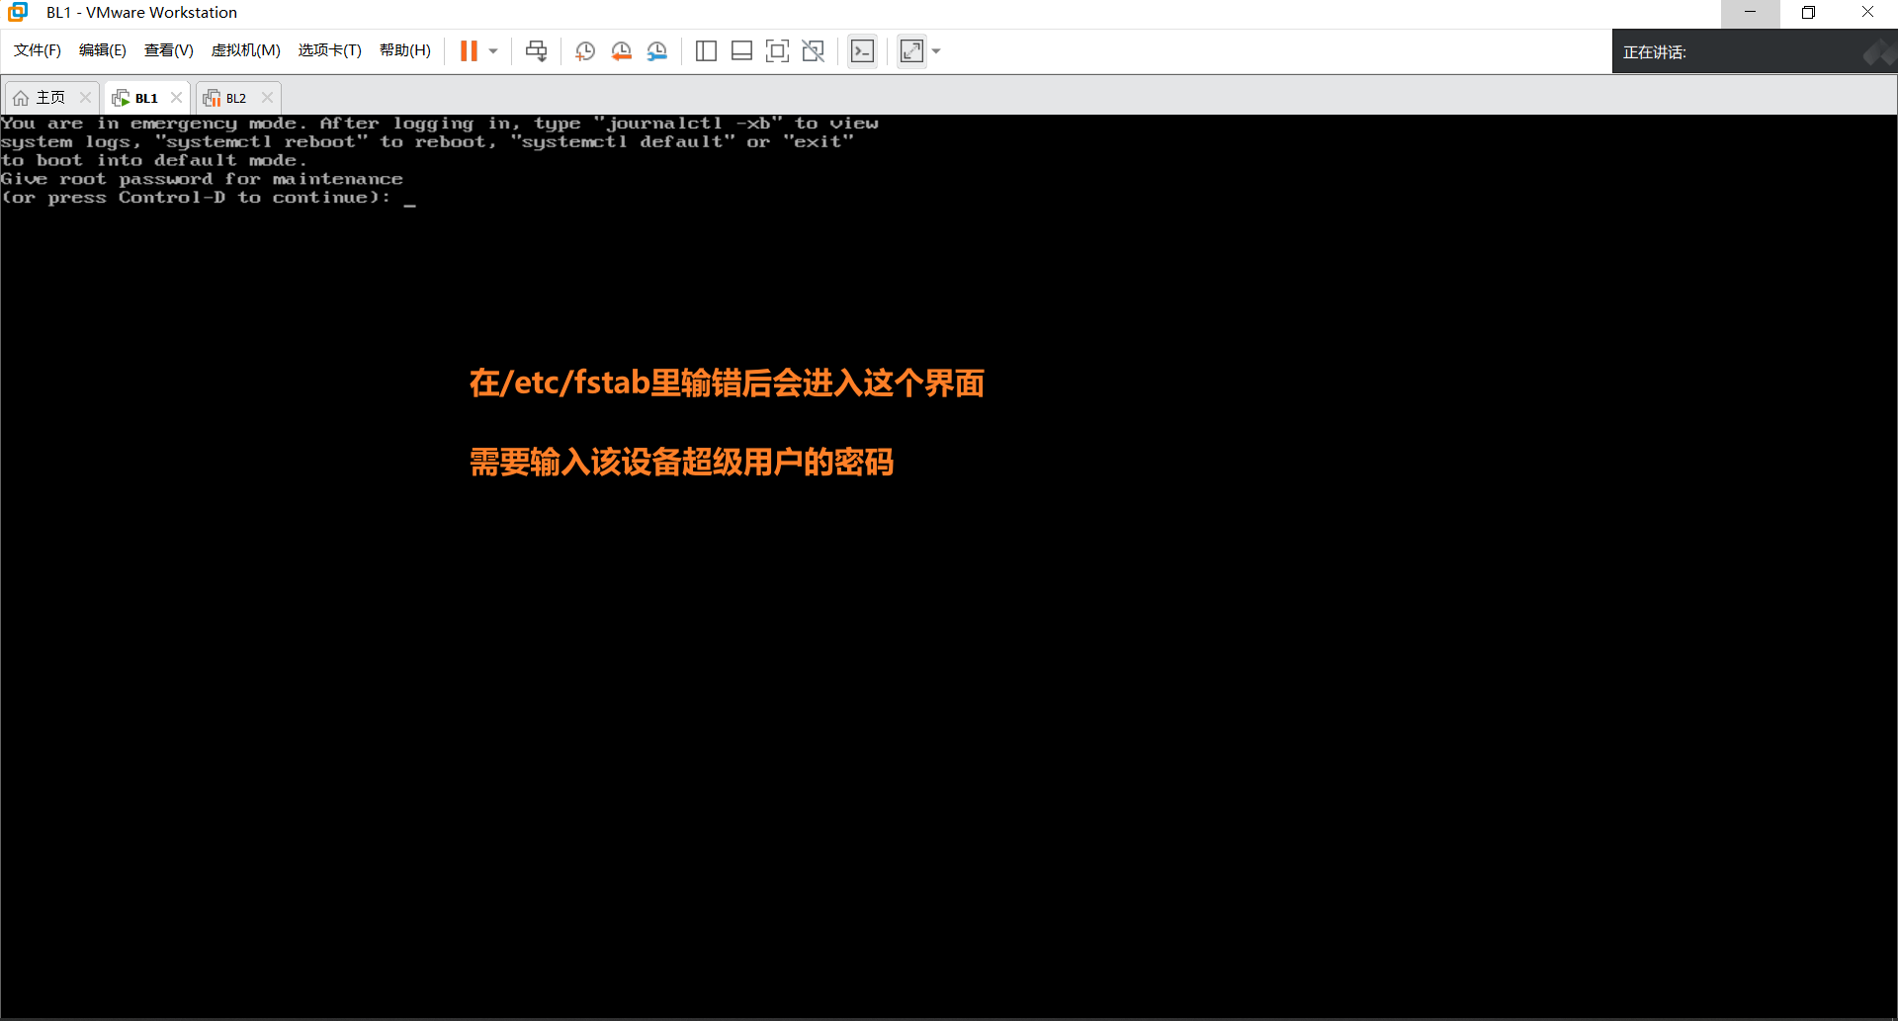Switch to the BL2 tab
Viewport: 1898px width, 1021px height.
coord(234,97)
